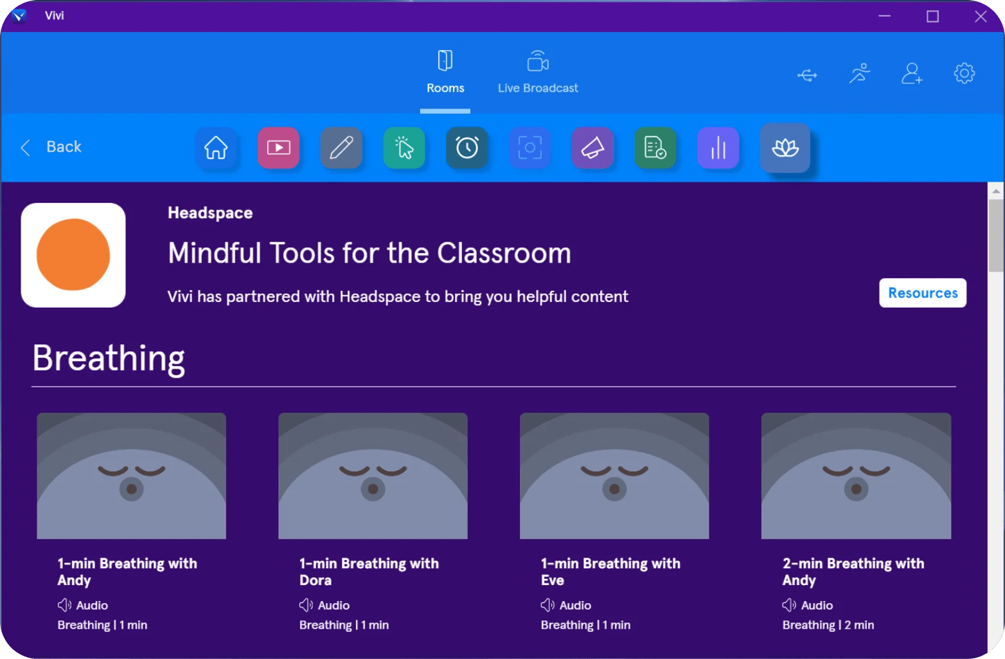The width and height of the screenshot is (1005, 659).
Task: Open the timer clock tool
Action: click(467, 148)
